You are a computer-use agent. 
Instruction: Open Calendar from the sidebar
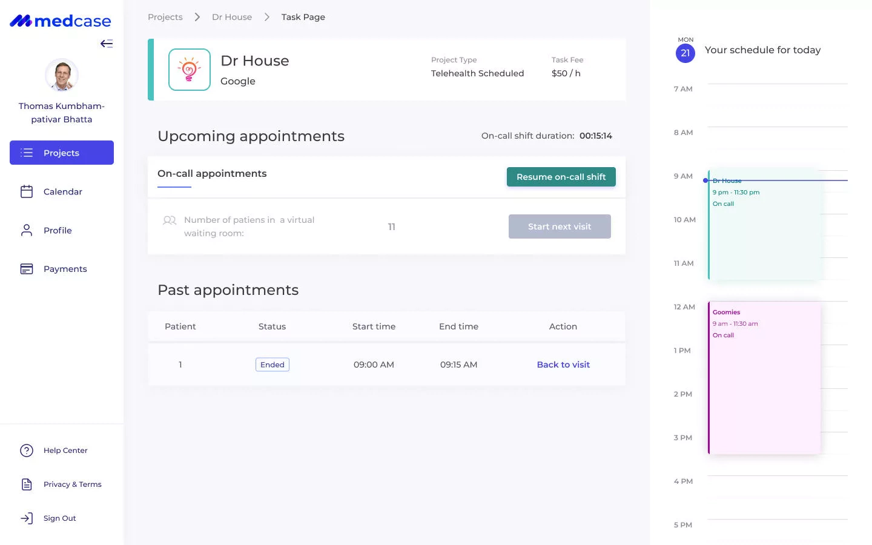[x=62, y=192]
